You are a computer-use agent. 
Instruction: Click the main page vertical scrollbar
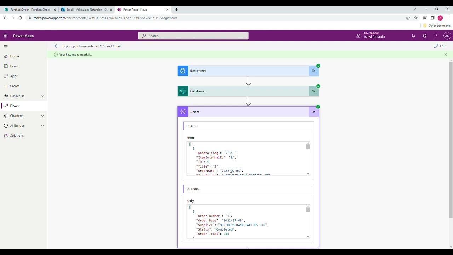(451, 140)
